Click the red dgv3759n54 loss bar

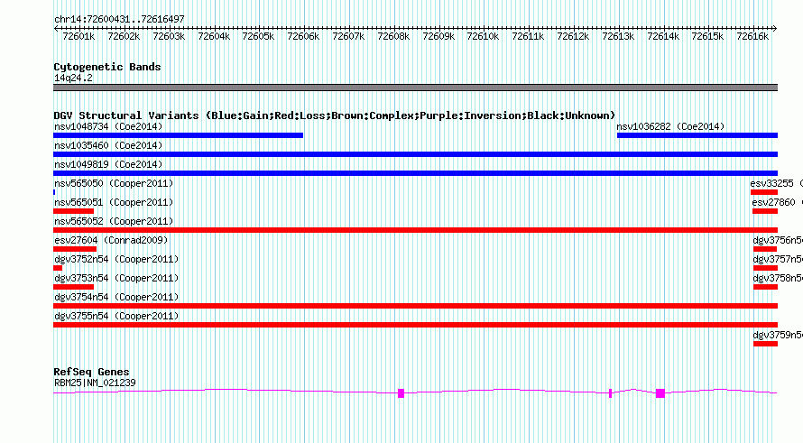pos(766,344)
